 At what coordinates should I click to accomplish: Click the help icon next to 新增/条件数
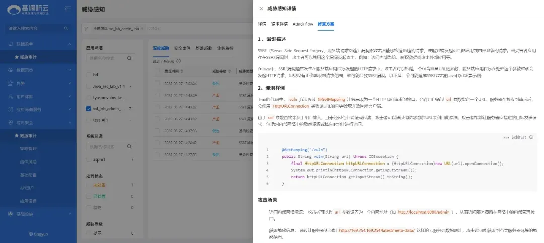178,61
